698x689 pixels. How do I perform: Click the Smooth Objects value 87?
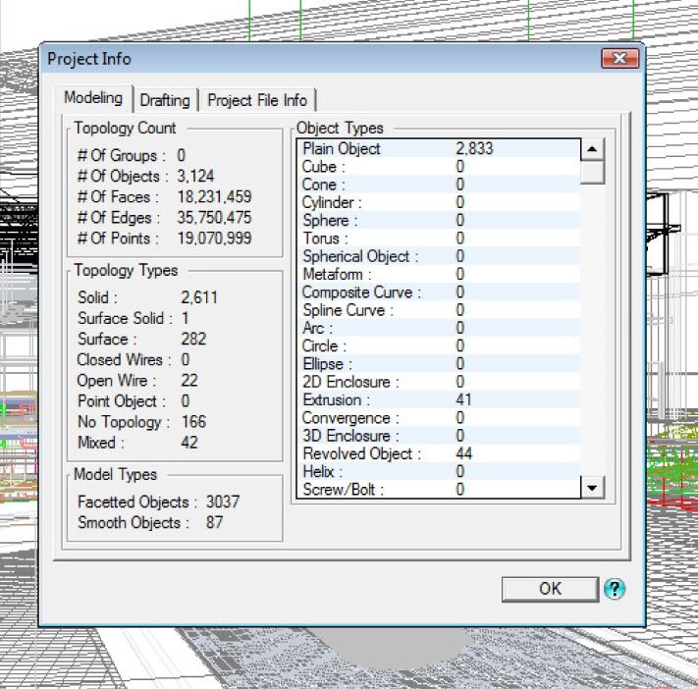[214, 522]
